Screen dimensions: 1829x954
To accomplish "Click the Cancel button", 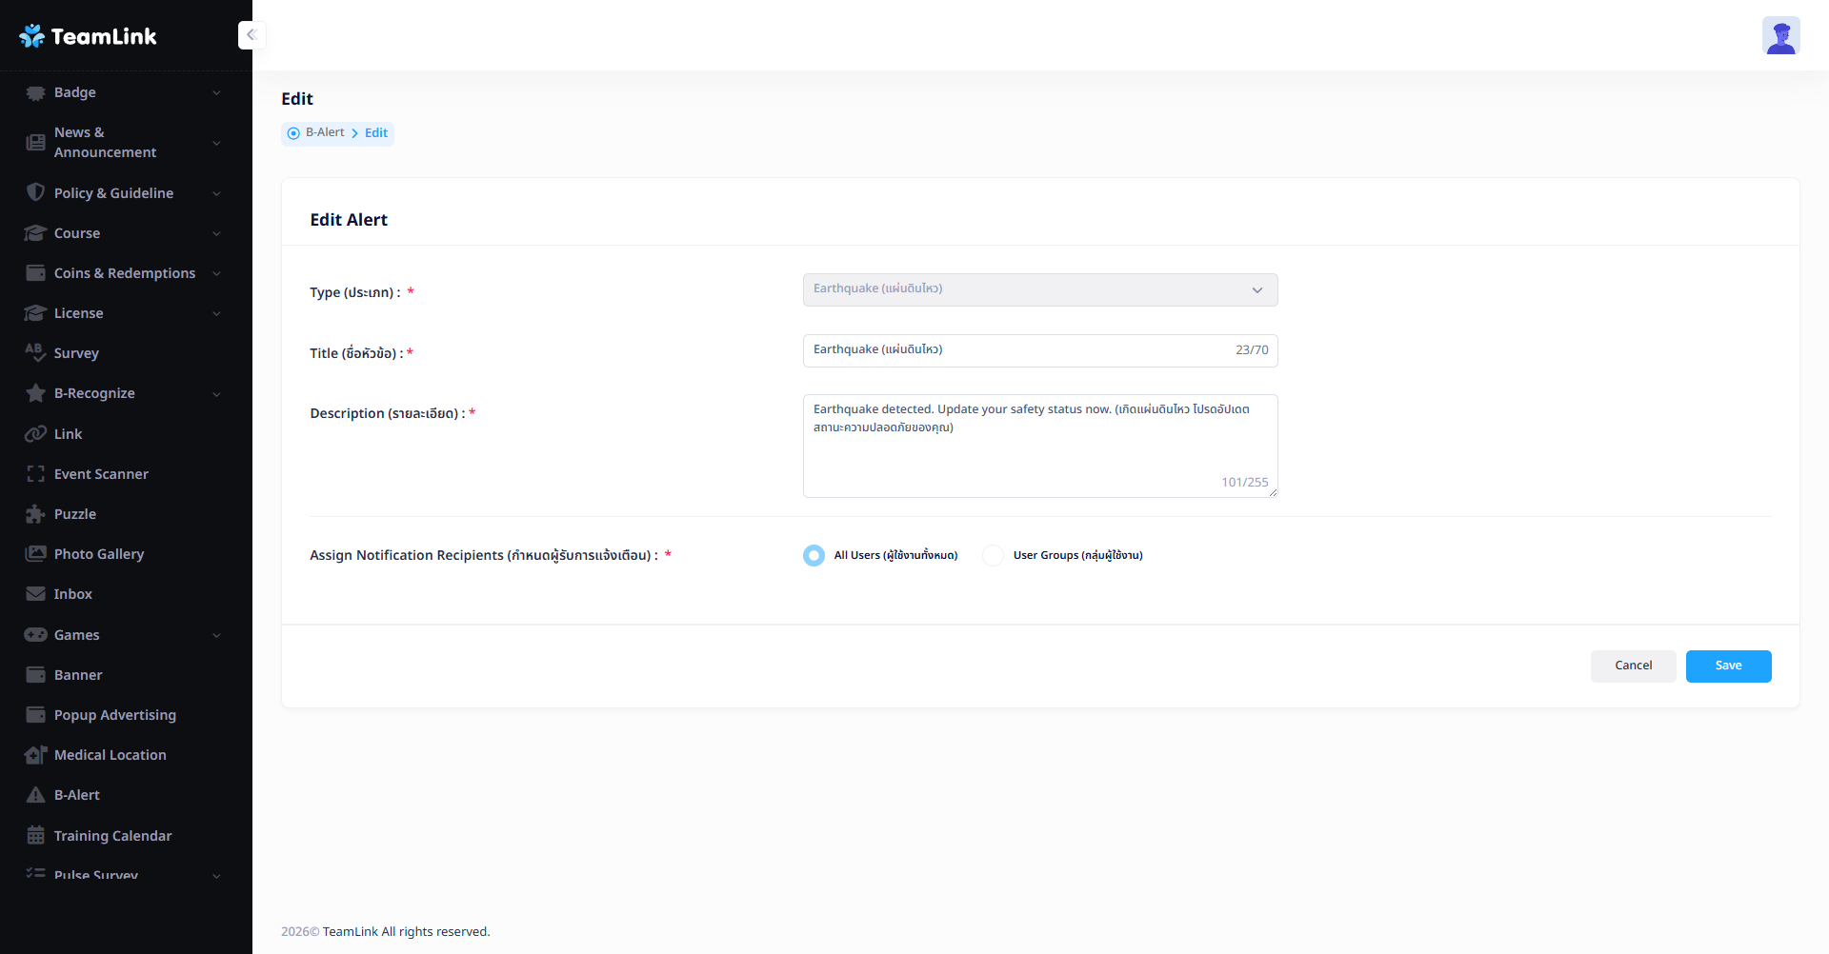I will [x=1633, y=666].
